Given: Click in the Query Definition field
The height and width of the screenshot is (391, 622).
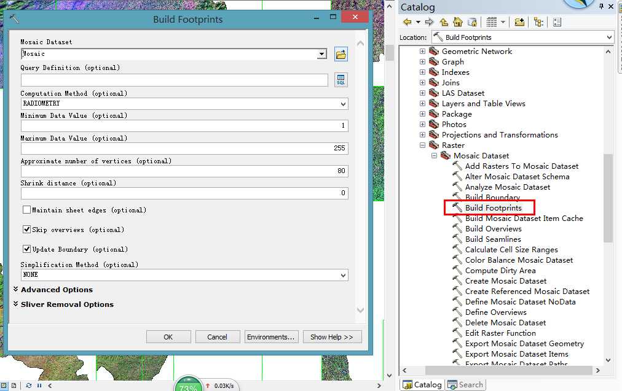Looking at the screenshot, I should click(174, 80).
